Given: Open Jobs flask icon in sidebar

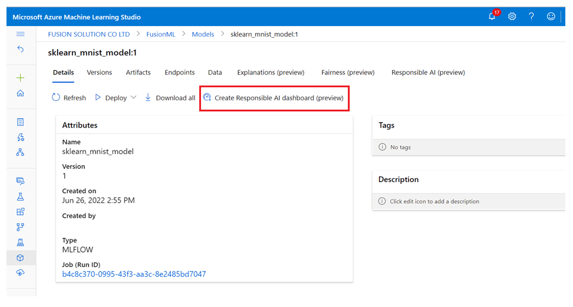Looking at the screenshot, I should [21, 197].
